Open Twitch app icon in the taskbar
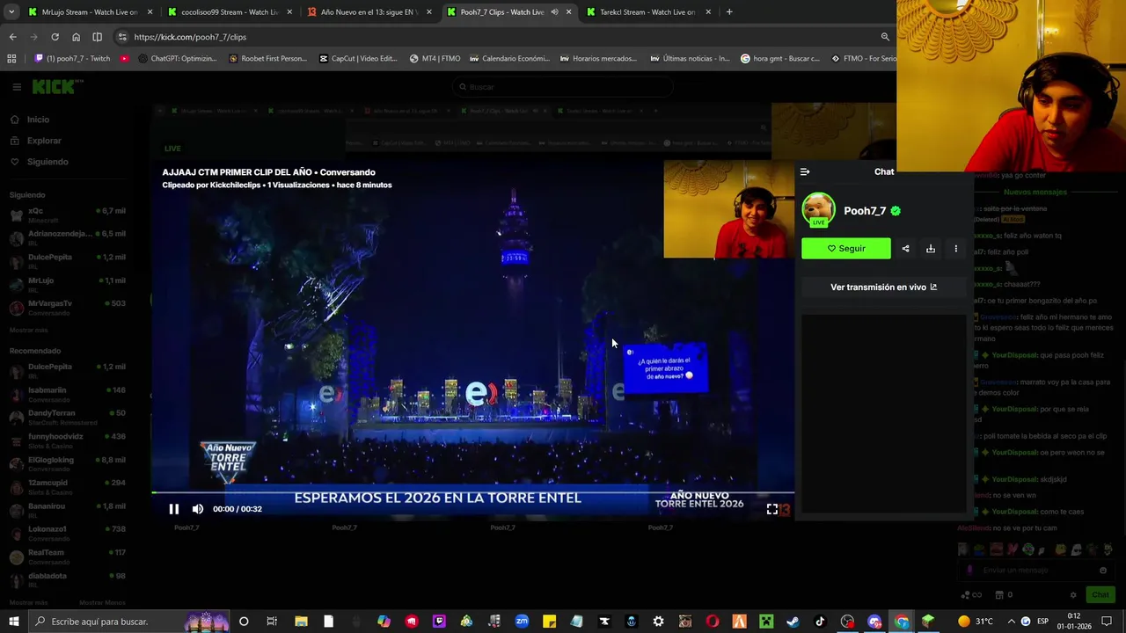Image resolution: width=1126 pixels, height=633 pixels. [x=439, y=622]
